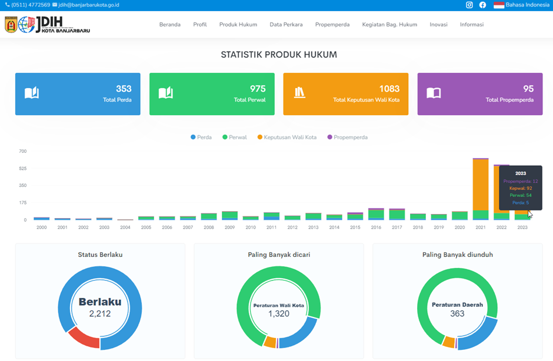Click the Propemperda purple legend swatch
The width and height of the screenshot is (553, 361).
click(329, 137)
